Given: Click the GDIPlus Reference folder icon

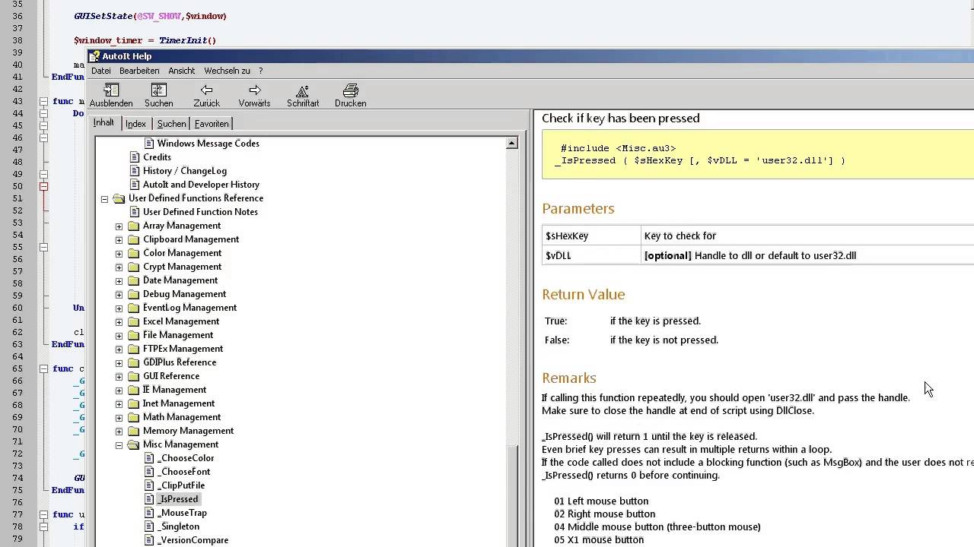Looking at the screenshot, I should click(134, 362).
